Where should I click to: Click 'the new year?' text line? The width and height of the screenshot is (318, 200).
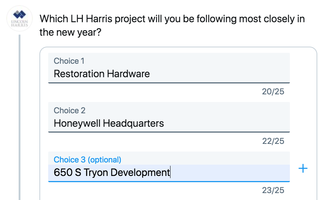[x=70, y=33]
